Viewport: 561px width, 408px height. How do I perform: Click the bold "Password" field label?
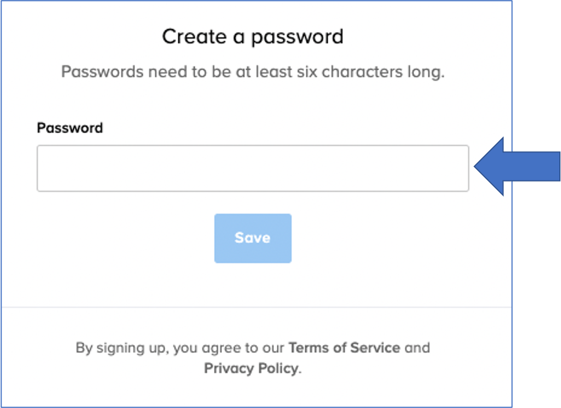(70, 128)
